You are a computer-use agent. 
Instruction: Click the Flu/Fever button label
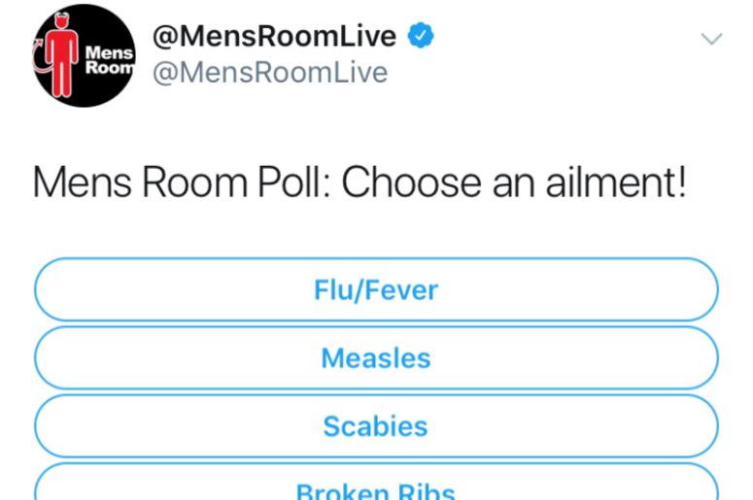coord(376,290)
